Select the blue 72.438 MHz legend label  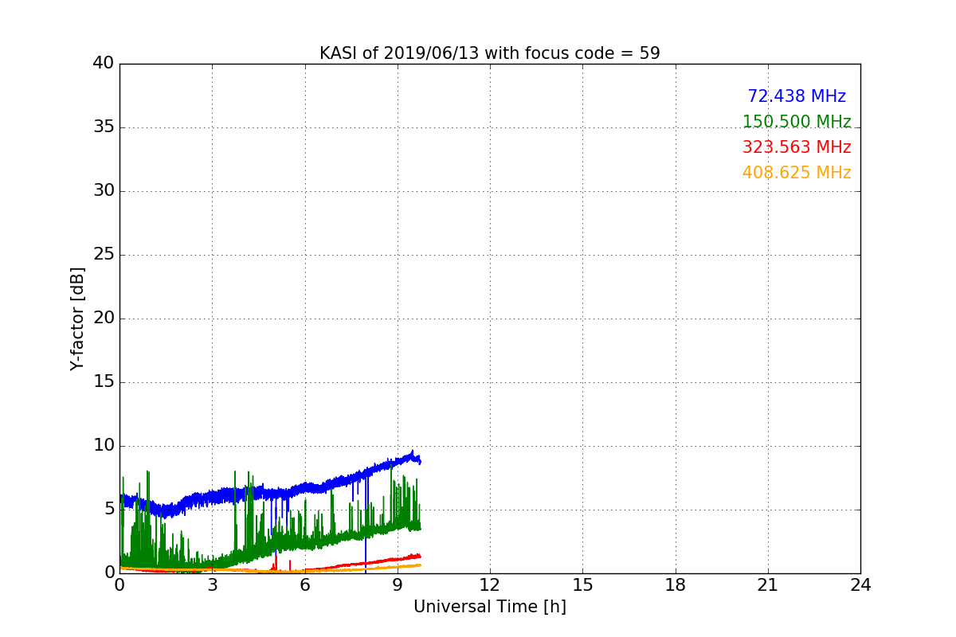tap(797, 96)
